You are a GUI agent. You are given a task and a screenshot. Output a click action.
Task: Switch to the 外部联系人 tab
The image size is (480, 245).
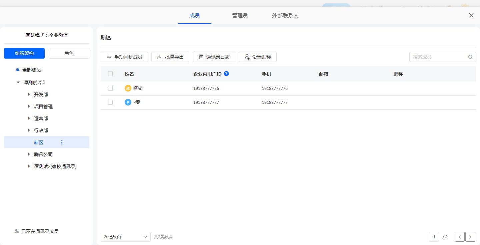click(x=285, y=16)
